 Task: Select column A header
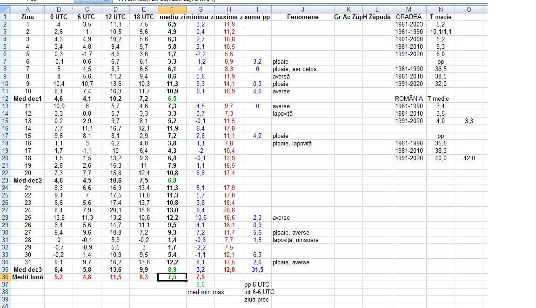(x=28, y=10)
